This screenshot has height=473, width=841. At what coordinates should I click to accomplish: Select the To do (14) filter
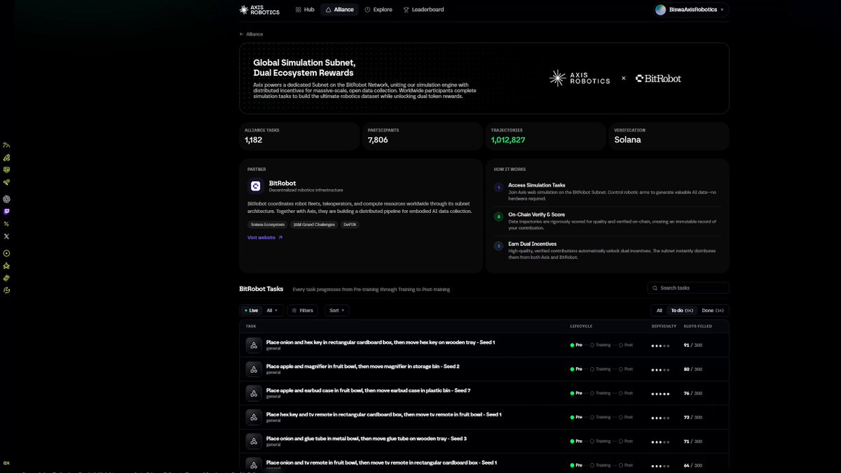[682, 310]
